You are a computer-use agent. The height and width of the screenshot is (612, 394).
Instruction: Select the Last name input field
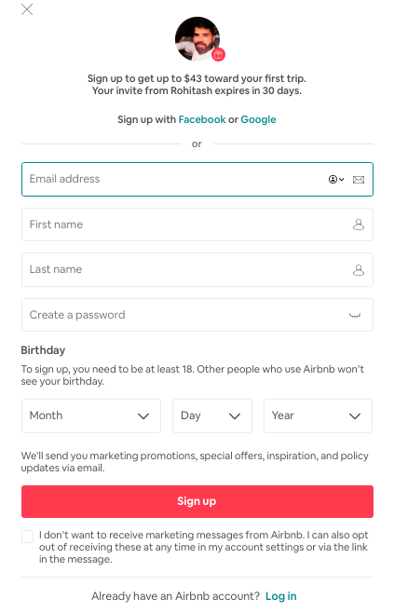click(x=197, y=270)
